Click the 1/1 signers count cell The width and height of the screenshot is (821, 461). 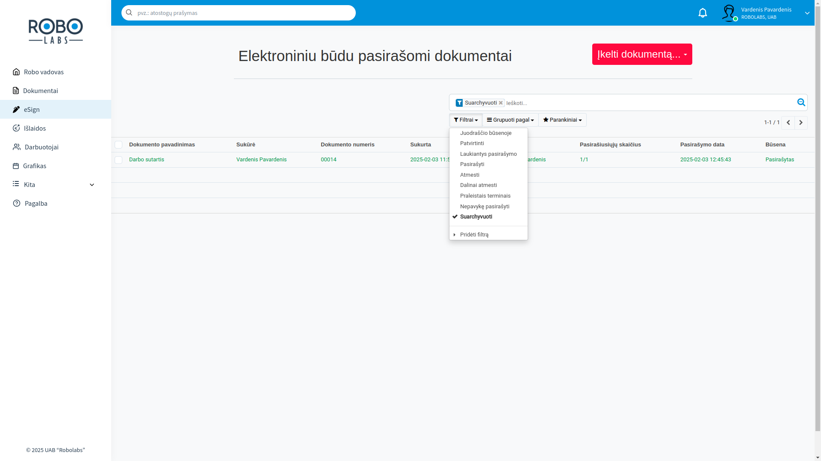584,160
